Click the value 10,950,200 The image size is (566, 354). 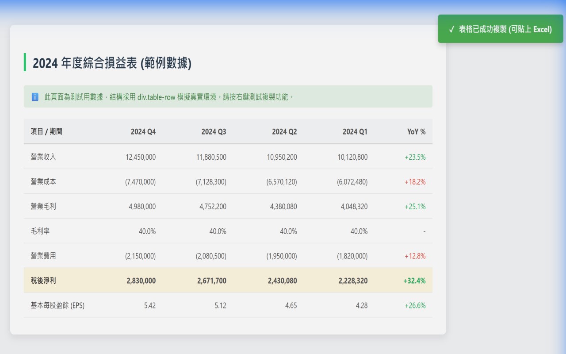pos(282,157)
